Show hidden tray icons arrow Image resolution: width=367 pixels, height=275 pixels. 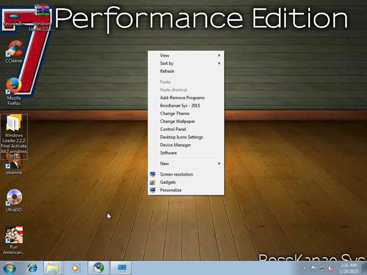[305, 268]
